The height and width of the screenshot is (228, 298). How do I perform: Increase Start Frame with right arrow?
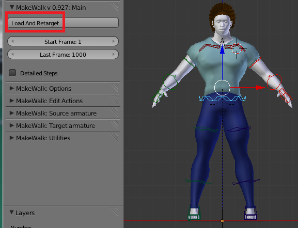(114, 41)
